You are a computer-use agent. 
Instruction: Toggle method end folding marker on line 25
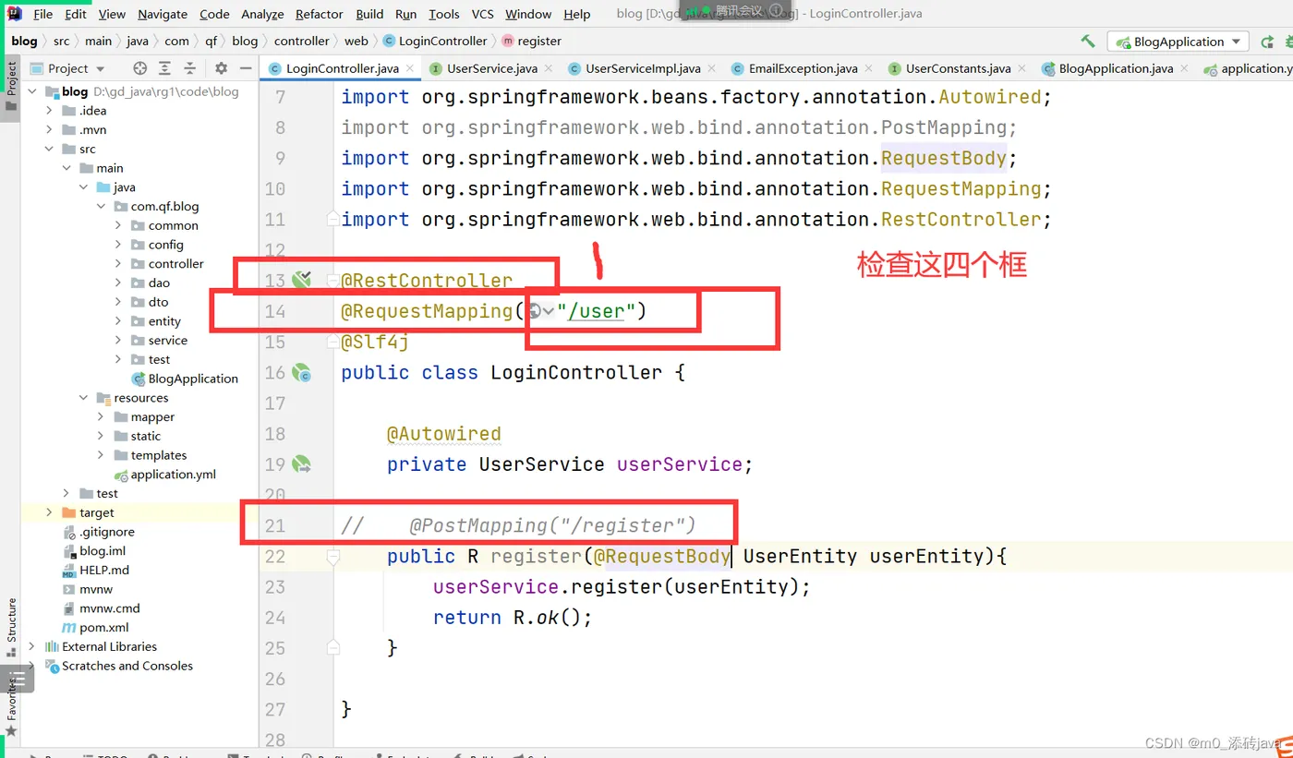coord(332,647)
